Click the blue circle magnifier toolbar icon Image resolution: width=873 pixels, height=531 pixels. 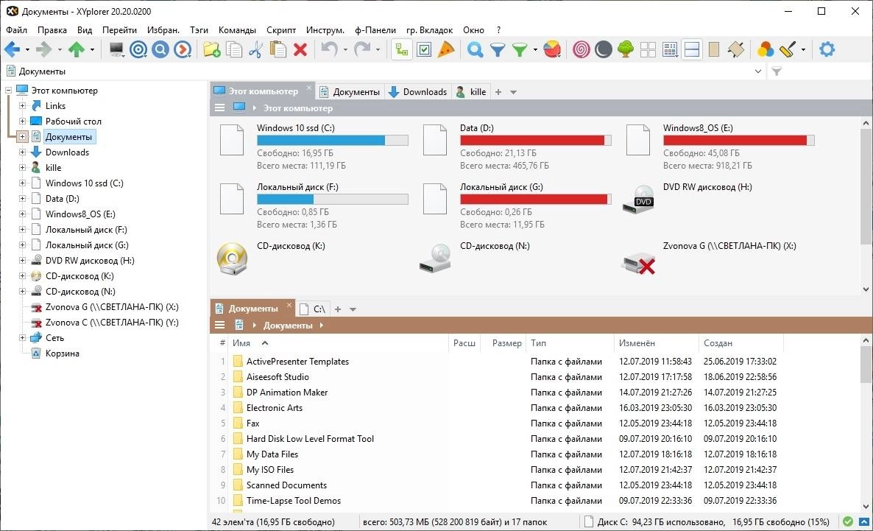[160, 49]
